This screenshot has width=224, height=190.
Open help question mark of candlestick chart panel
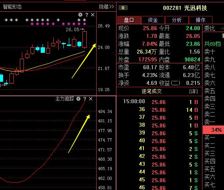(x=86, y=15)
